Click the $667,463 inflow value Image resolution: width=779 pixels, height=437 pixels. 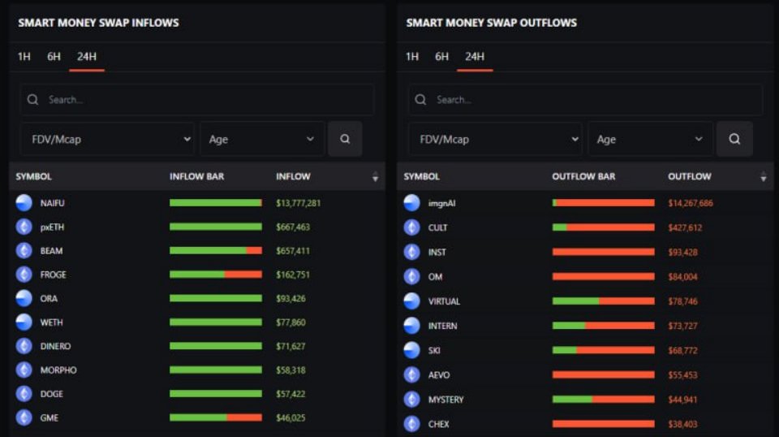pos(293,227)
